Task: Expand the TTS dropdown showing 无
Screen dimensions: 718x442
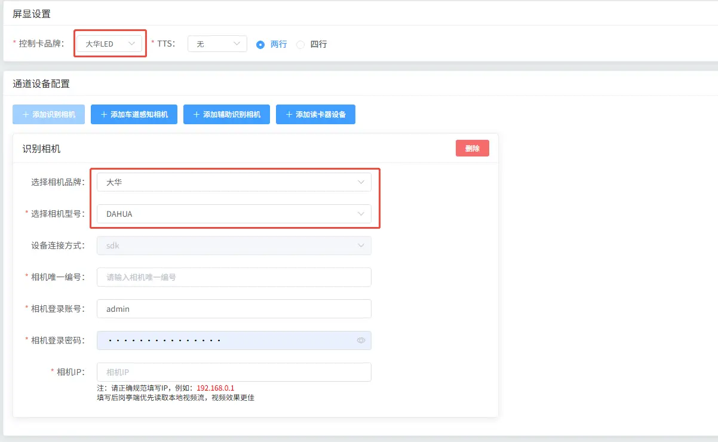Action: click(x=217, y=44)
